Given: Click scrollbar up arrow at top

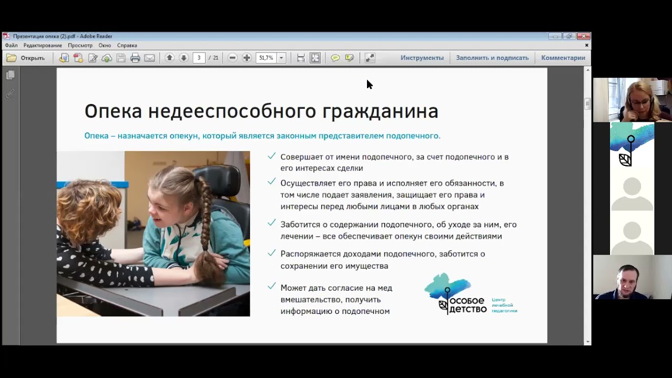Looking at the screenshot, I should pos(587,70).
